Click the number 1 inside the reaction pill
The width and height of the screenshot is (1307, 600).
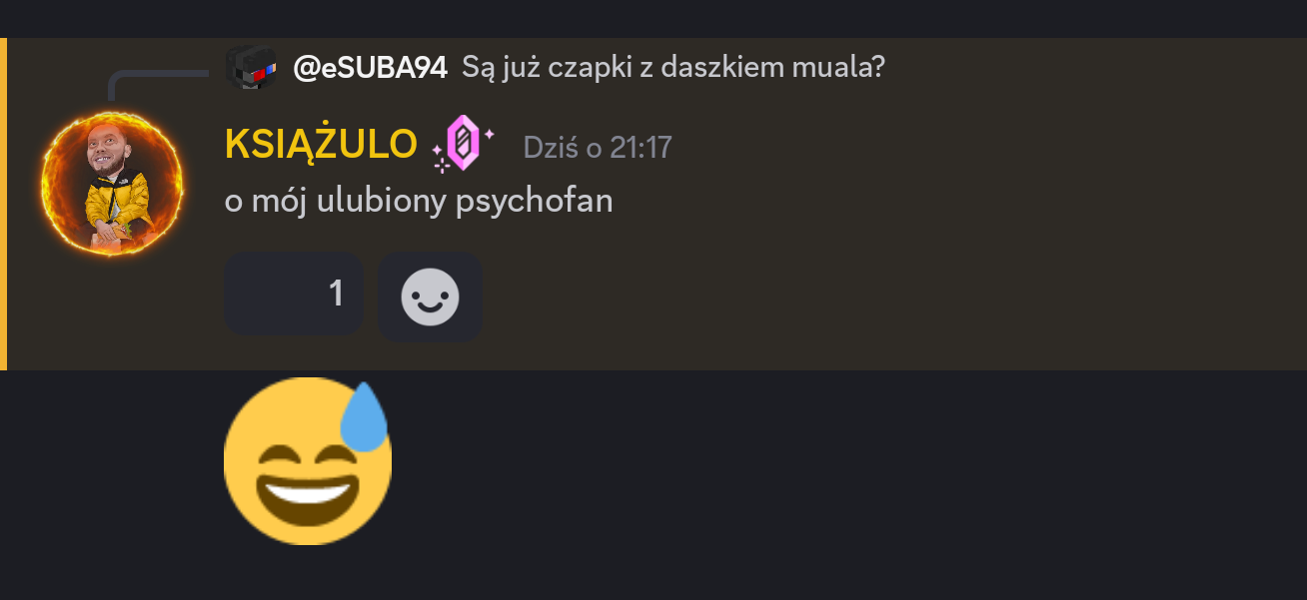(x=337, y=294)
